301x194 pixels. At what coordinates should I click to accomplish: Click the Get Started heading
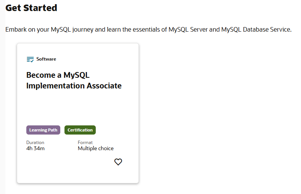point(31,8)
